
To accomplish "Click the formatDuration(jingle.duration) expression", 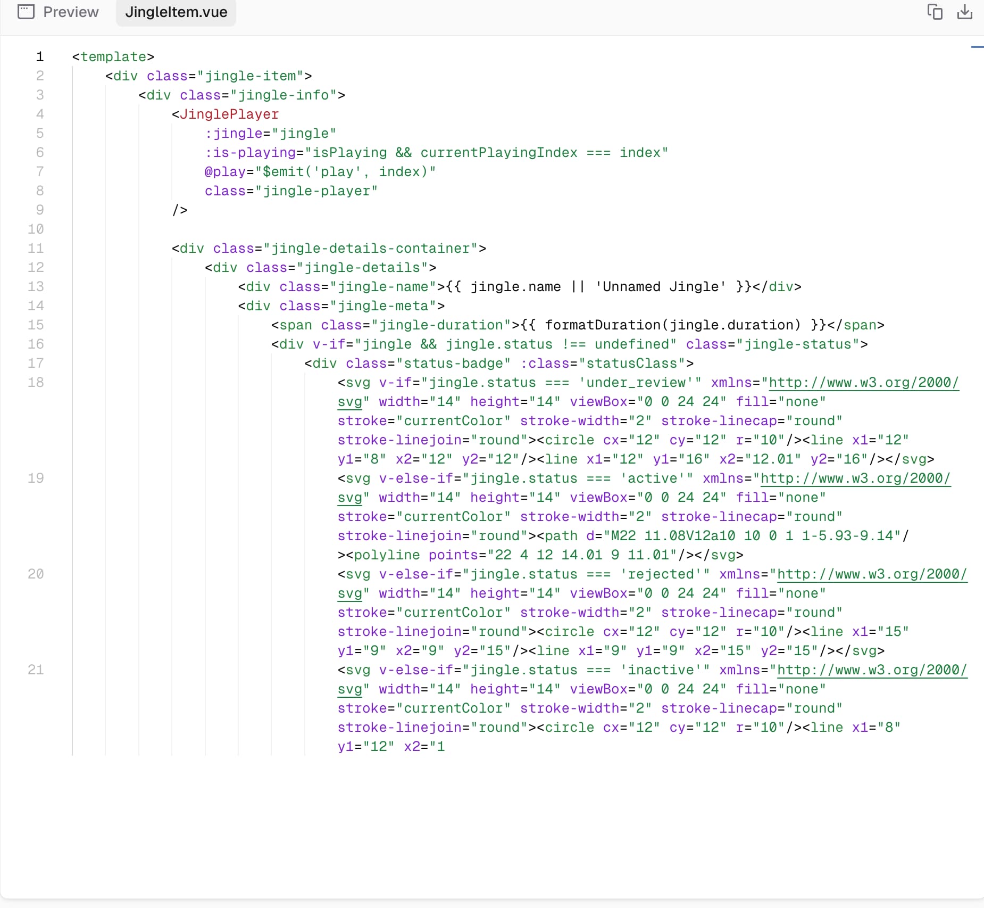I will pyautogui.click(x=673, y=325).
